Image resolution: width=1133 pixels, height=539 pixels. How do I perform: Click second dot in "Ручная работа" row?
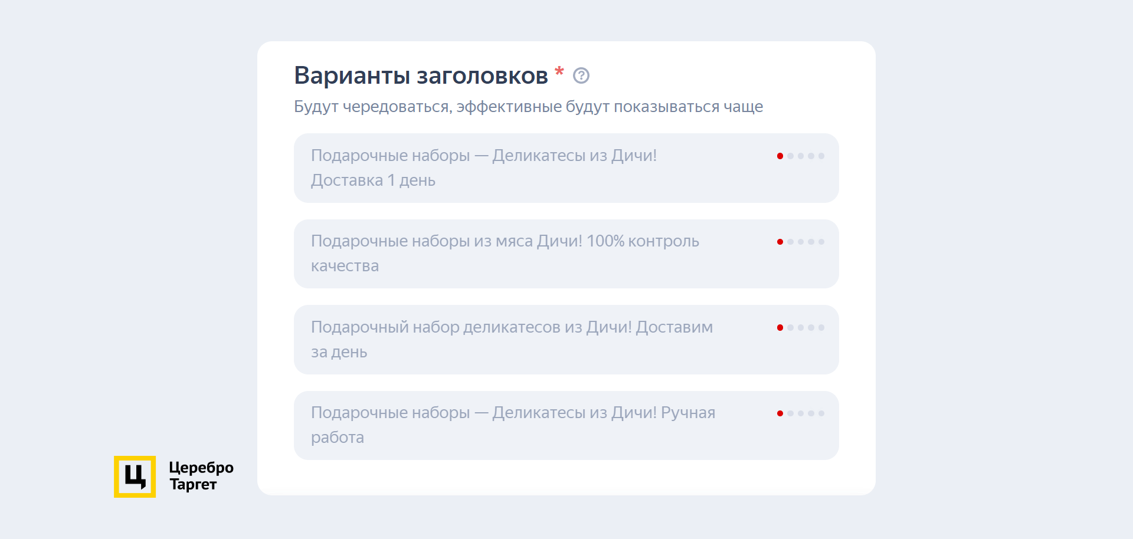click(x=791, y=413)
